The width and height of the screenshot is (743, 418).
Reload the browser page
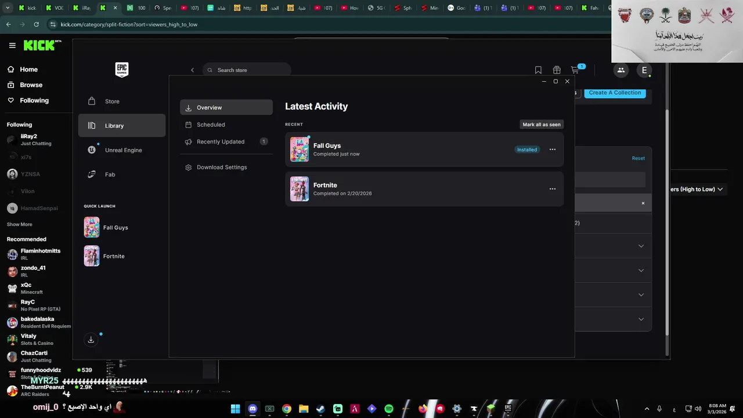[36, 24]
